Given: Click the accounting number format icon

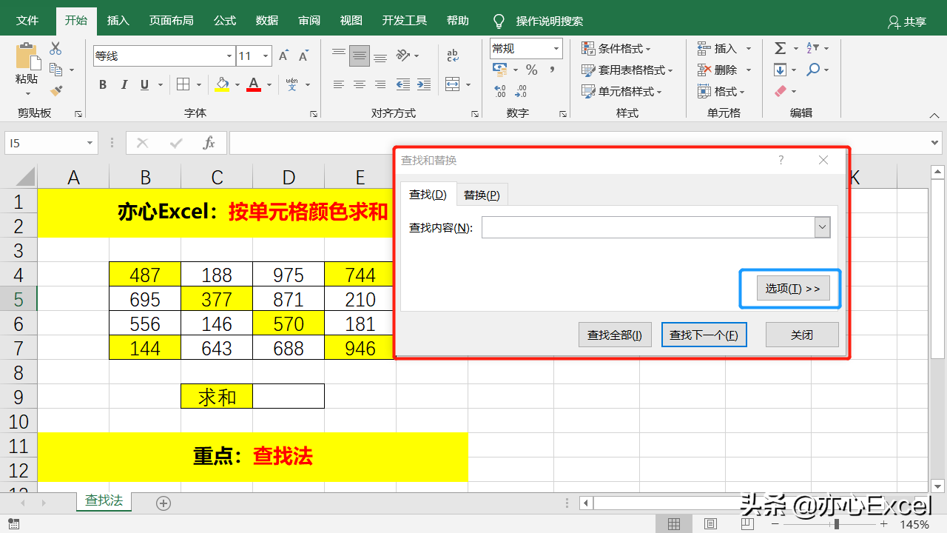Looking at the screenshot, I should (x=500, y=70).
